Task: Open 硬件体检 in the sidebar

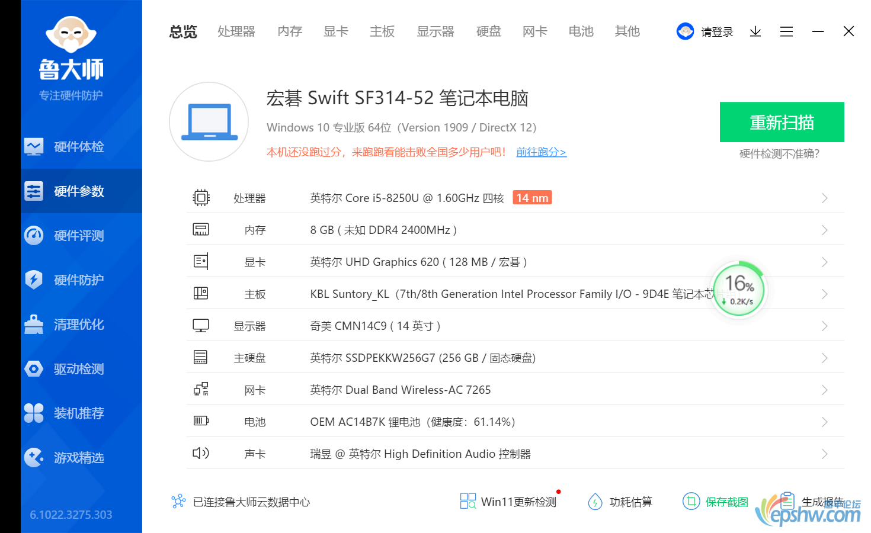Action: pos(81,146)
